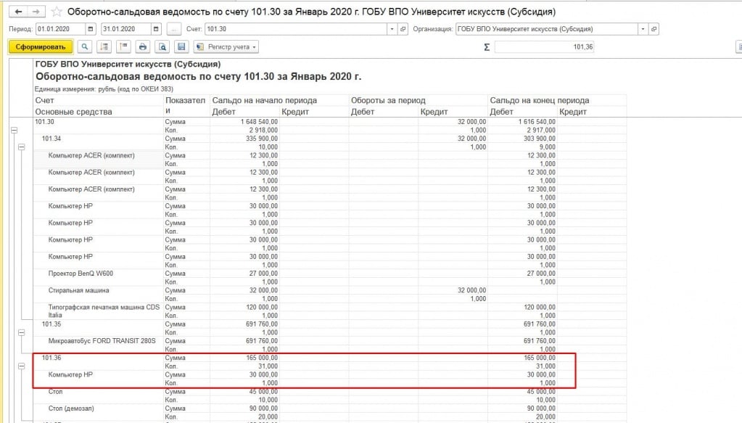Image resolution: width=742 pixels, height=423 pixels.
Task: Click the Print icon in toolbar
Action: (143, 47)
